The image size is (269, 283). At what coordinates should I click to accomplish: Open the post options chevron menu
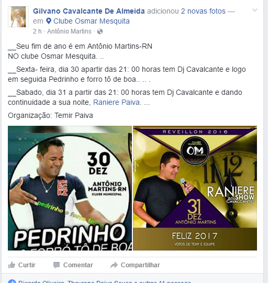254,10
